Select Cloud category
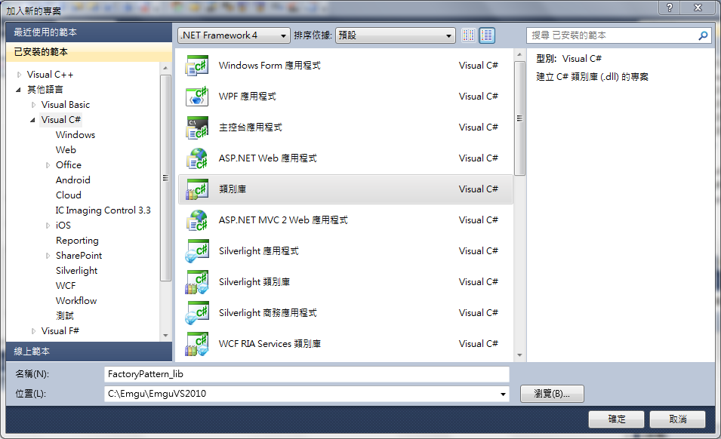The height and width of the screenshot is (439, 721). tap(68, 195)
